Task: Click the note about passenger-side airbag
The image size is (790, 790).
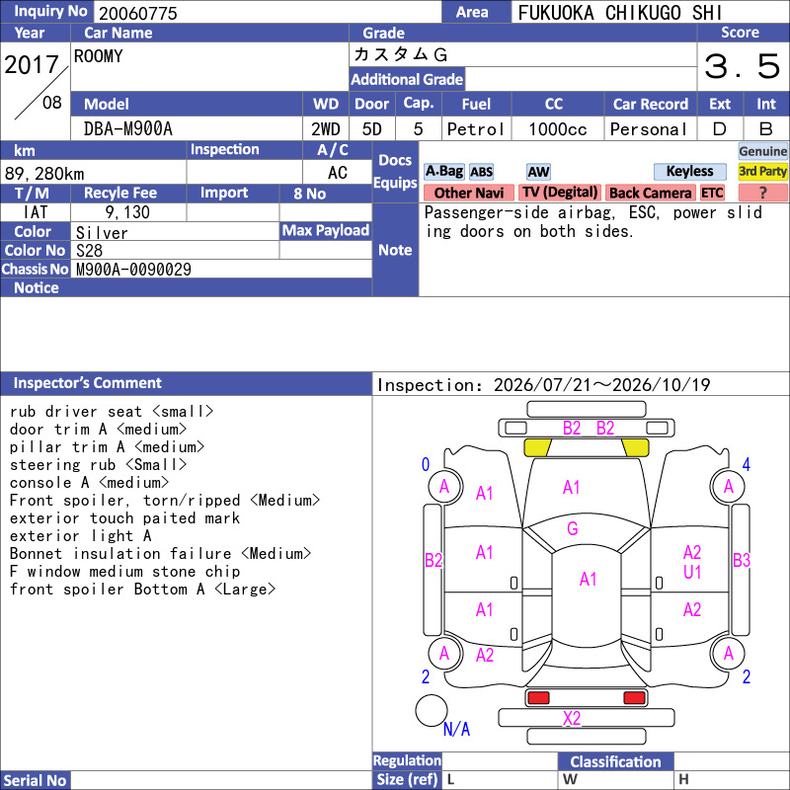Action: [x=593, y=222]
